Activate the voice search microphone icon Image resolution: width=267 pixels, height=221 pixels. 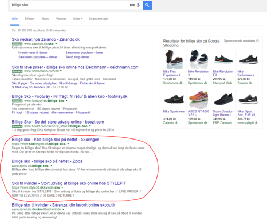138,5
